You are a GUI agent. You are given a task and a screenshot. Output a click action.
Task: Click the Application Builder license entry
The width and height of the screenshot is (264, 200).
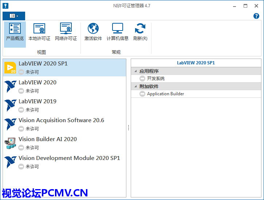tap(165, 94)
